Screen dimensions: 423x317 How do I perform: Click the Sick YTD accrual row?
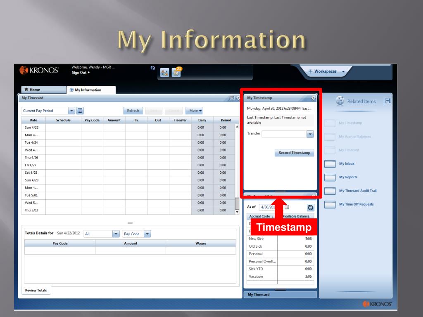280,269
